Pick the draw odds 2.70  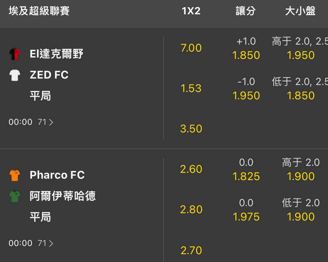[x=191, y=250]
